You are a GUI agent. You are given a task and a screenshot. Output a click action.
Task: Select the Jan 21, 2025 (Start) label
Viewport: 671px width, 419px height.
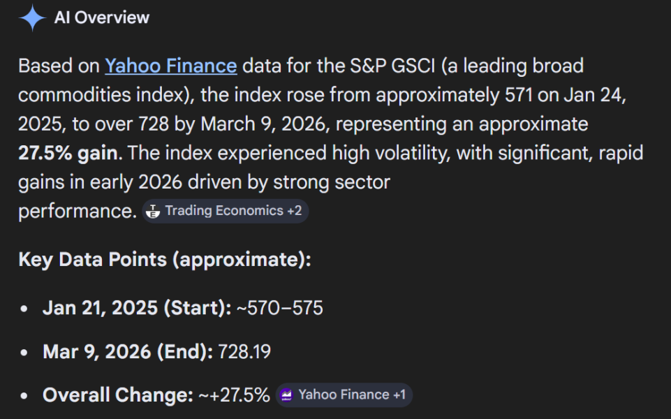136,308
